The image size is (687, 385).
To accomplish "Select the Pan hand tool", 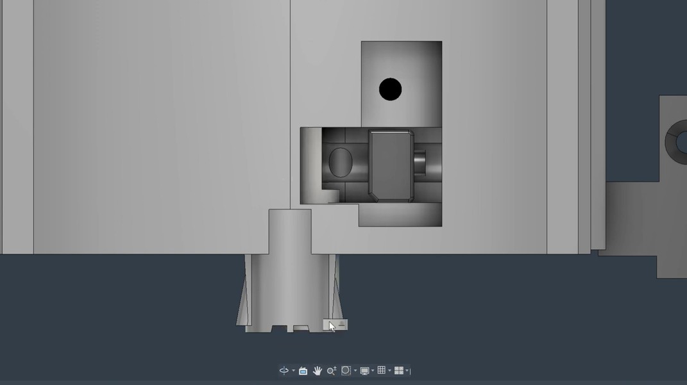I will coord(318,370).
